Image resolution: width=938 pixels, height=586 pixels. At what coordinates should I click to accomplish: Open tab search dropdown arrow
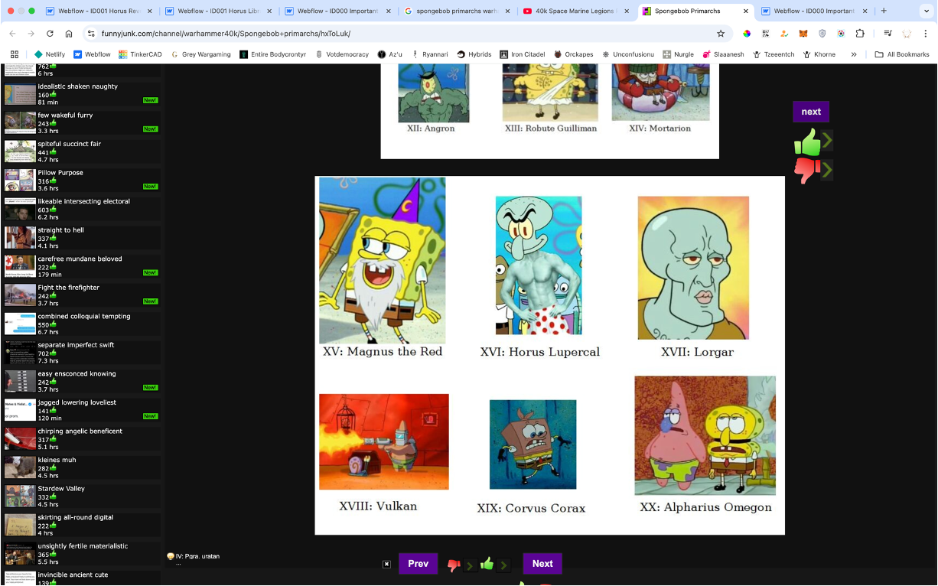[x=925, y=11]
